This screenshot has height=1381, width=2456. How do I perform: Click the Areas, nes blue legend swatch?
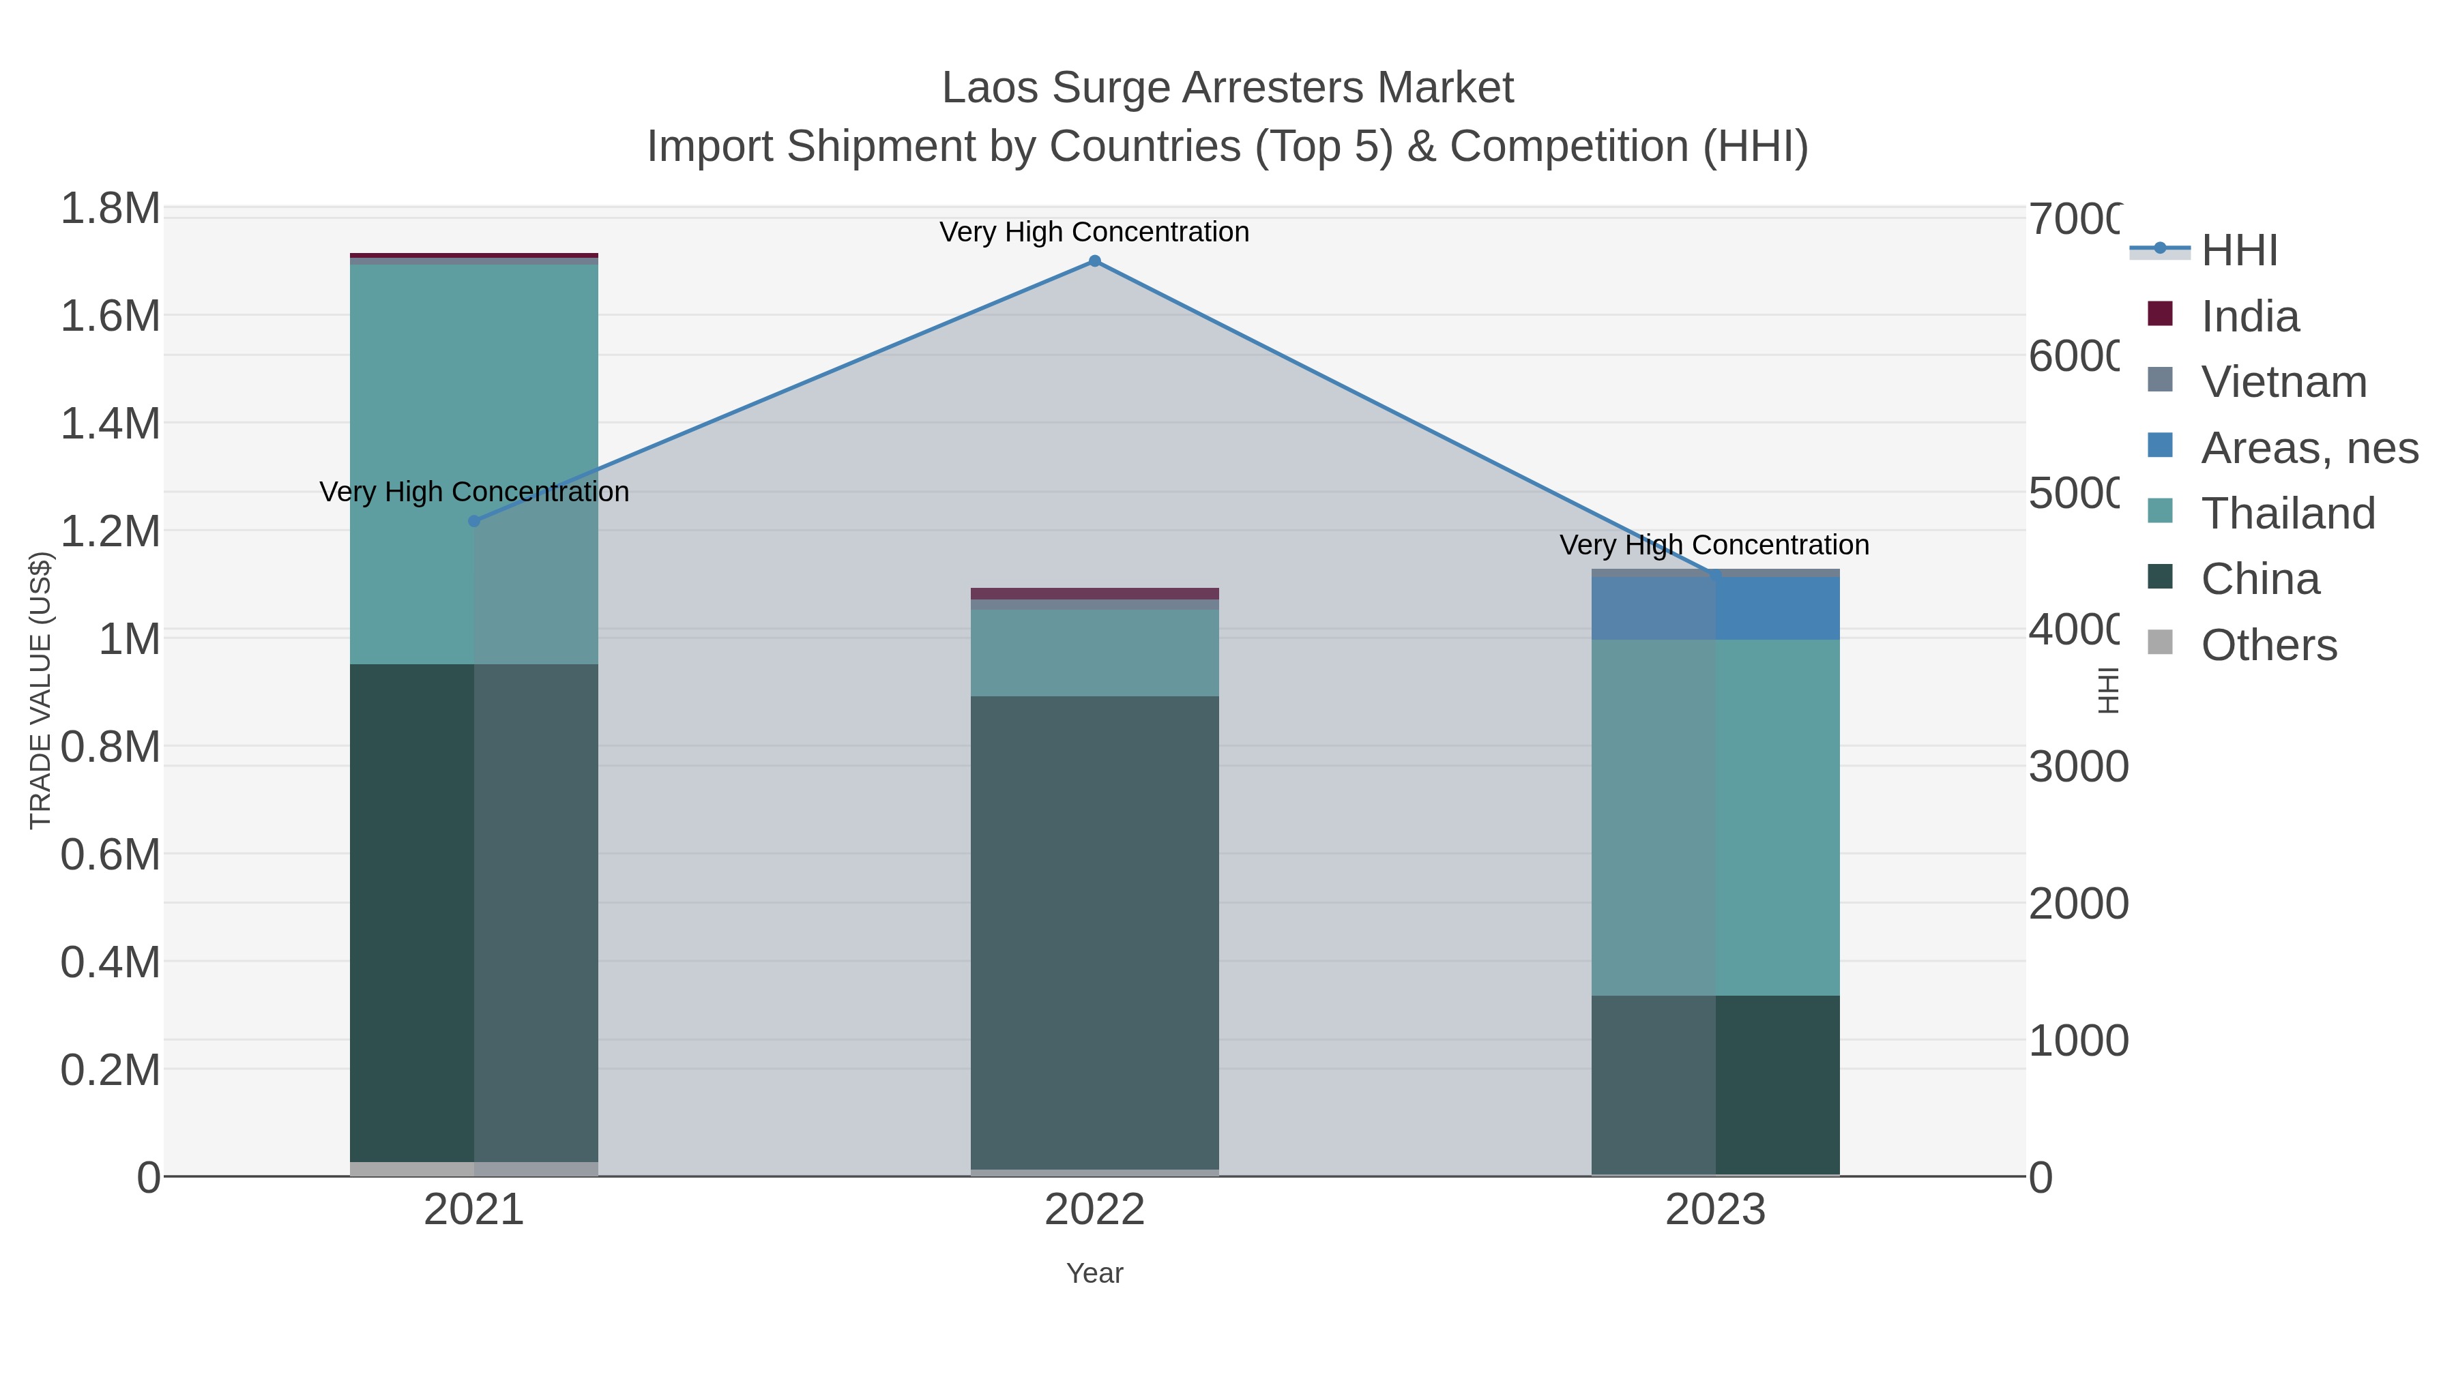coord(2159,445)
